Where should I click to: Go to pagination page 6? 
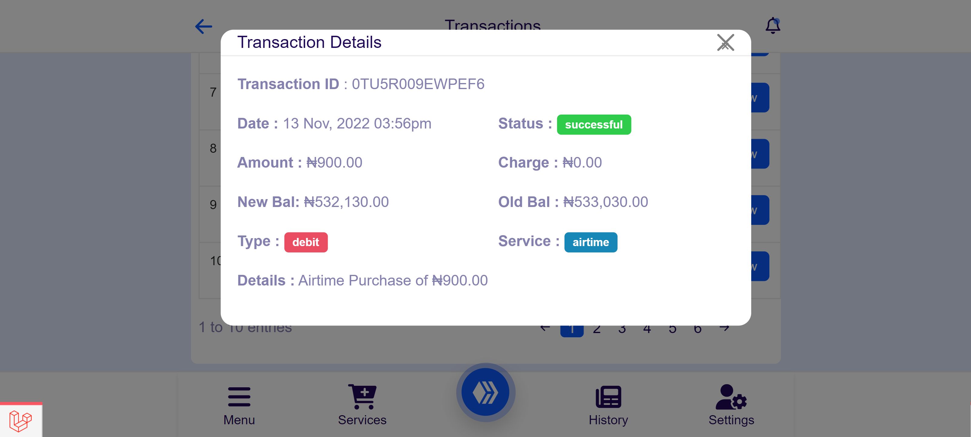point(697,330)
